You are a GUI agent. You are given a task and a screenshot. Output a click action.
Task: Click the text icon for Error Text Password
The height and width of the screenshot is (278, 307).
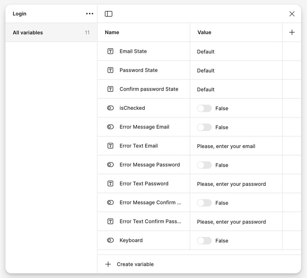(111, 184)
